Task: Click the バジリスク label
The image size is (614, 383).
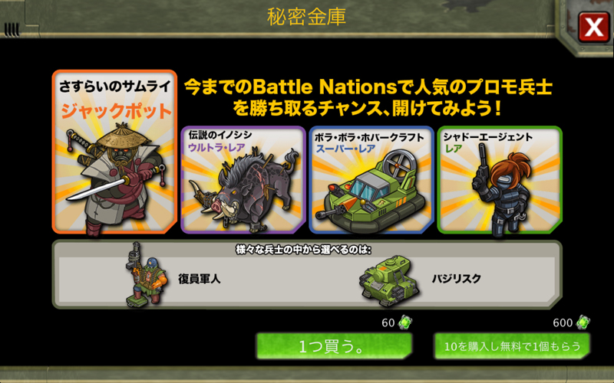Action: click(x=456, y=279)
